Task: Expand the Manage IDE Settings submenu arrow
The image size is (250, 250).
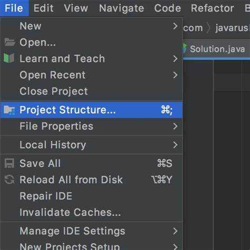Action: coord(175,231)
